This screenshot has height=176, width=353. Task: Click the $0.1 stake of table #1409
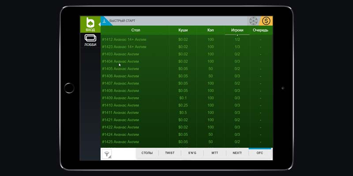point(183,98)
